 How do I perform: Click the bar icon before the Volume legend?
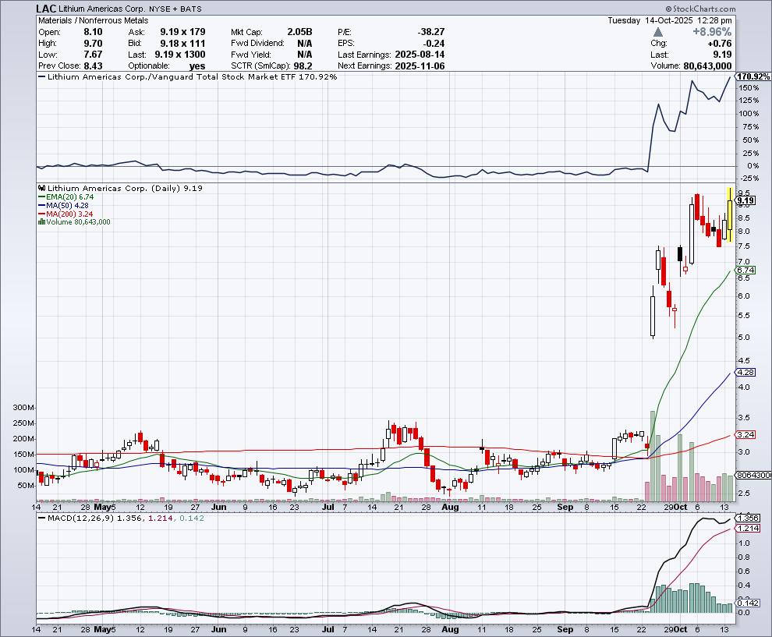[42, 222]
